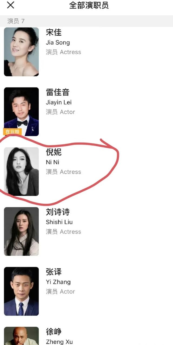
Task: Select the name 雷佳音
Action: 58,92
